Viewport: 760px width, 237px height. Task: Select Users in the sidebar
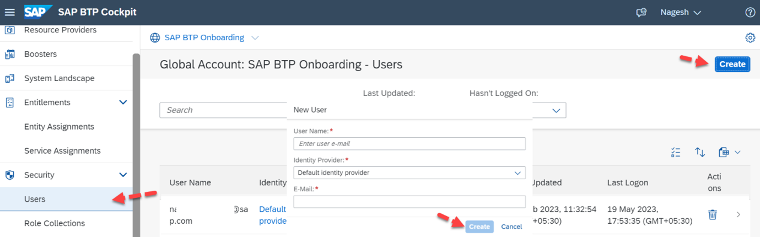point(66,199)
